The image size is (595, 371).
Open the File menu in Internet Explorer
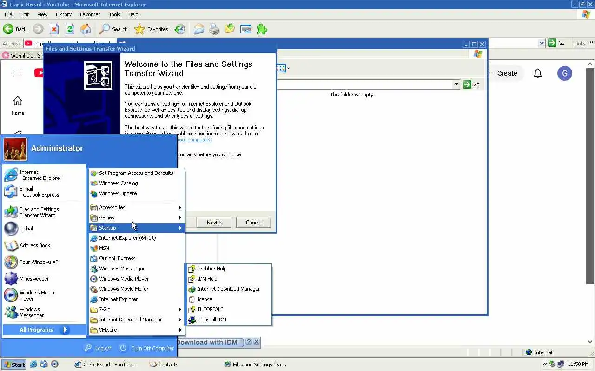point(8,14)
